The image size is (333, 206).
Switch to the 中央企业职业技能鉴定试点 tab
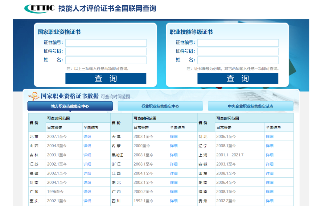[250, 106]
